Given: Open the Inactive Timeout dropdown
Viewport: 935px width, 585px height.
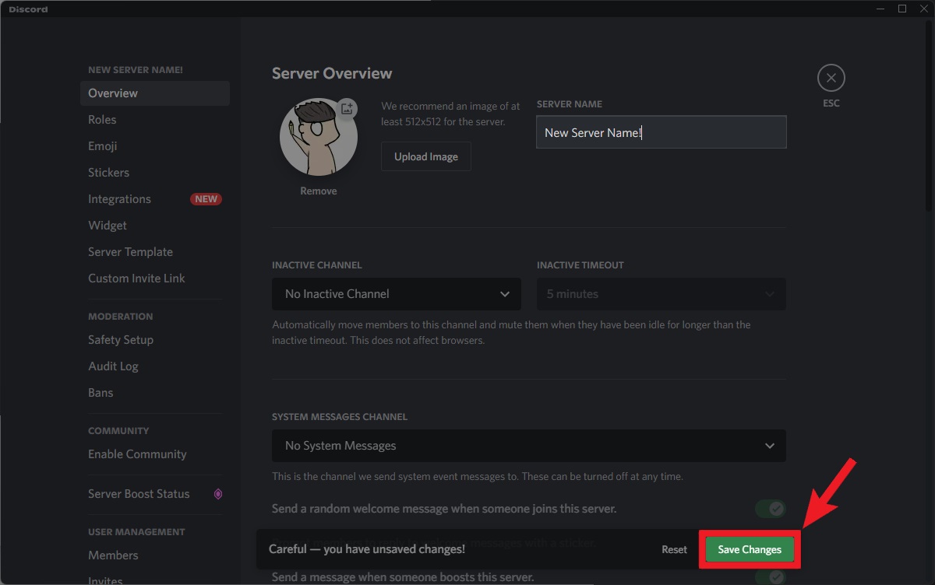Looking at the screenshot, I should pos(661,294).
